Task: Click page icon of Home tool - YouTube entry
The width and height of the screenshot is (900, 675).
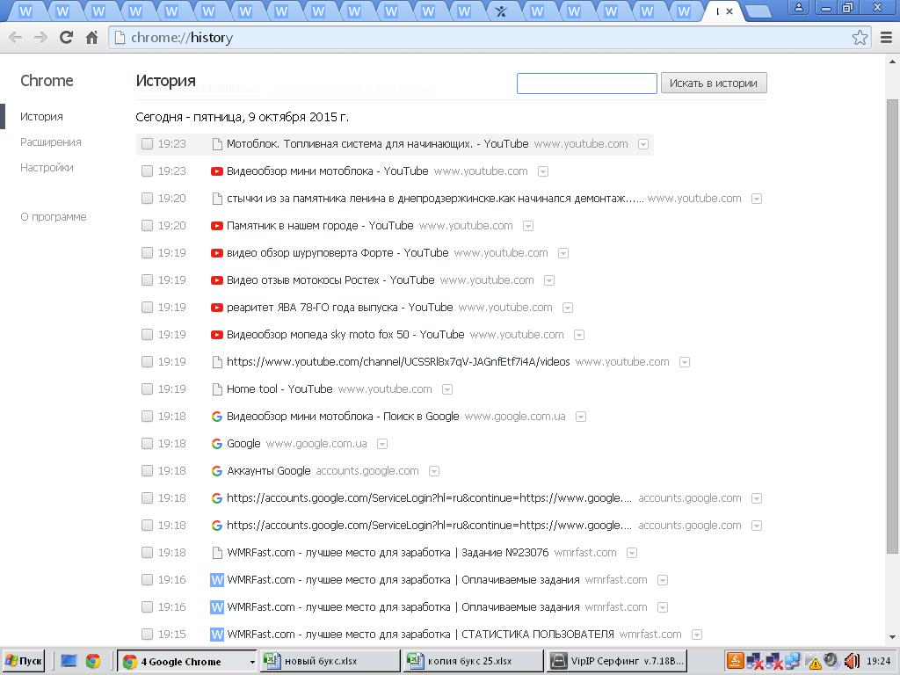Action: pos(217,389)
